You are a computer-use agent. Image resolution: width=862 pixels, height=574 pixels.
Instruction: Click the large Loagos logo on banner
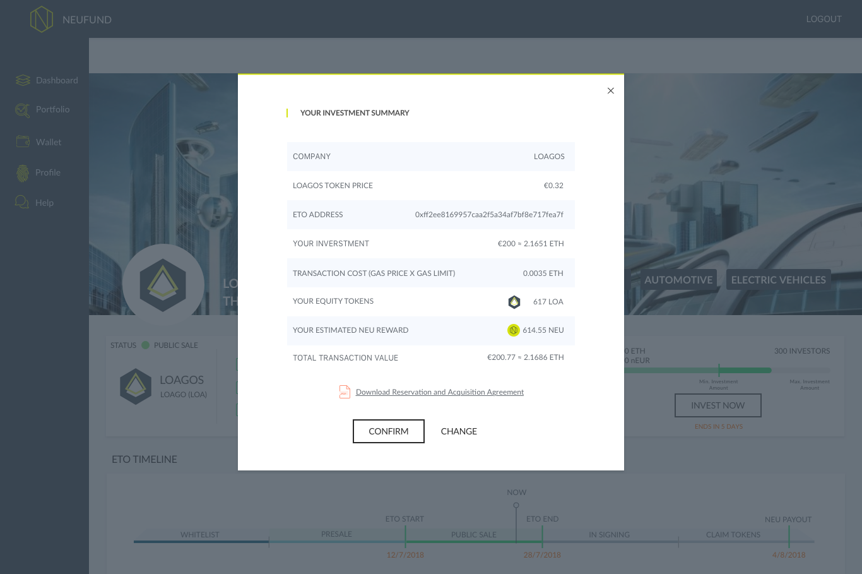click(x=163, y=285)
